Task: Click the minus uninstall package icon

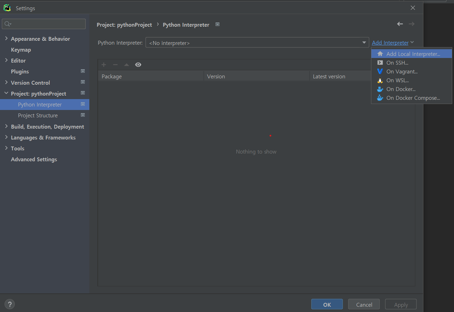Action: (115, 65)
